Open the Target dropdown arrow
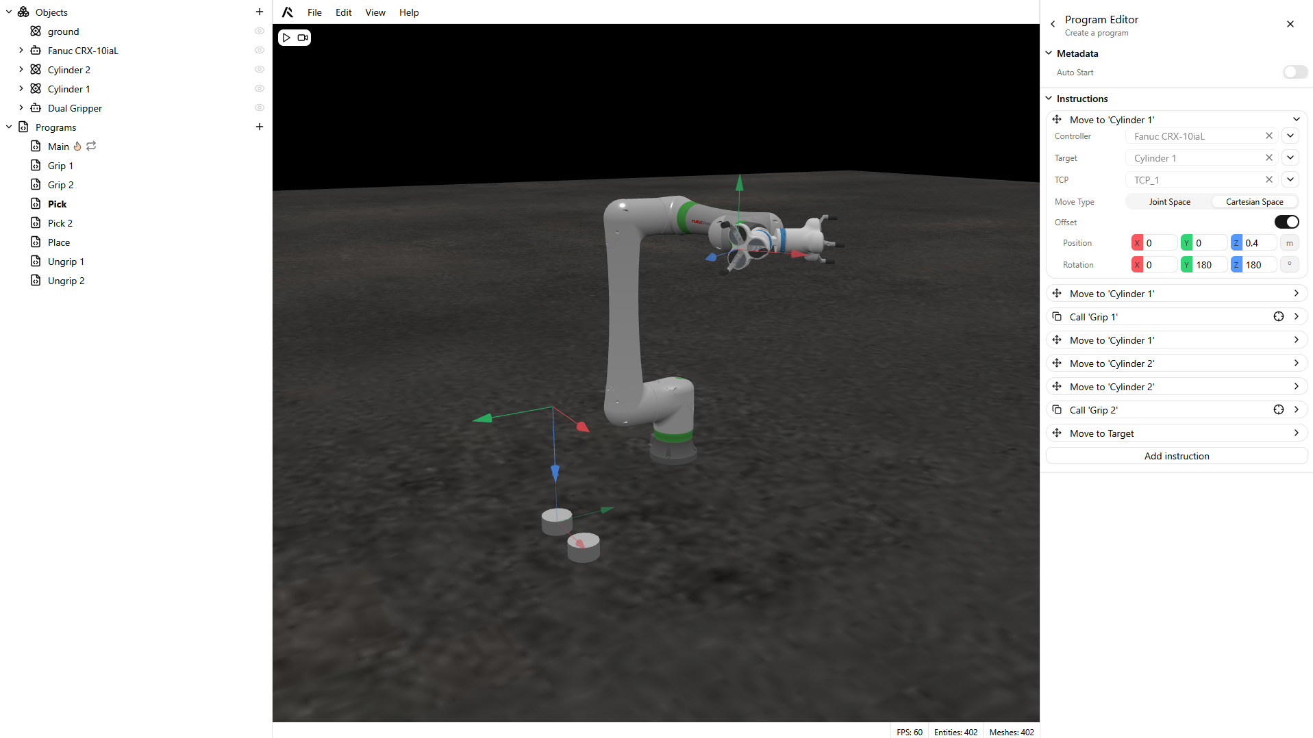 [x=1290, y=158]
